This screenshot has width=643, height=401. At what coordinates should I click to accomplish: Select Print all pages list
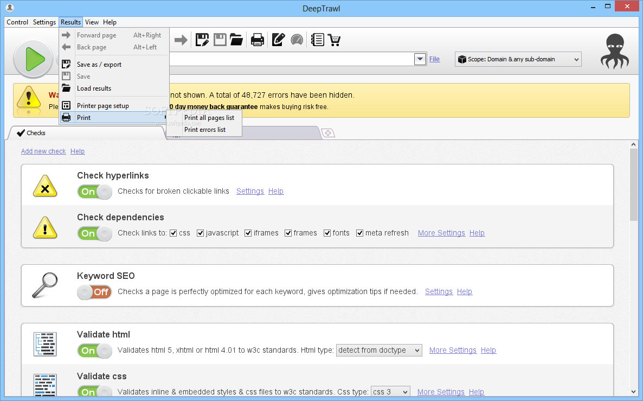click(209, 118)
